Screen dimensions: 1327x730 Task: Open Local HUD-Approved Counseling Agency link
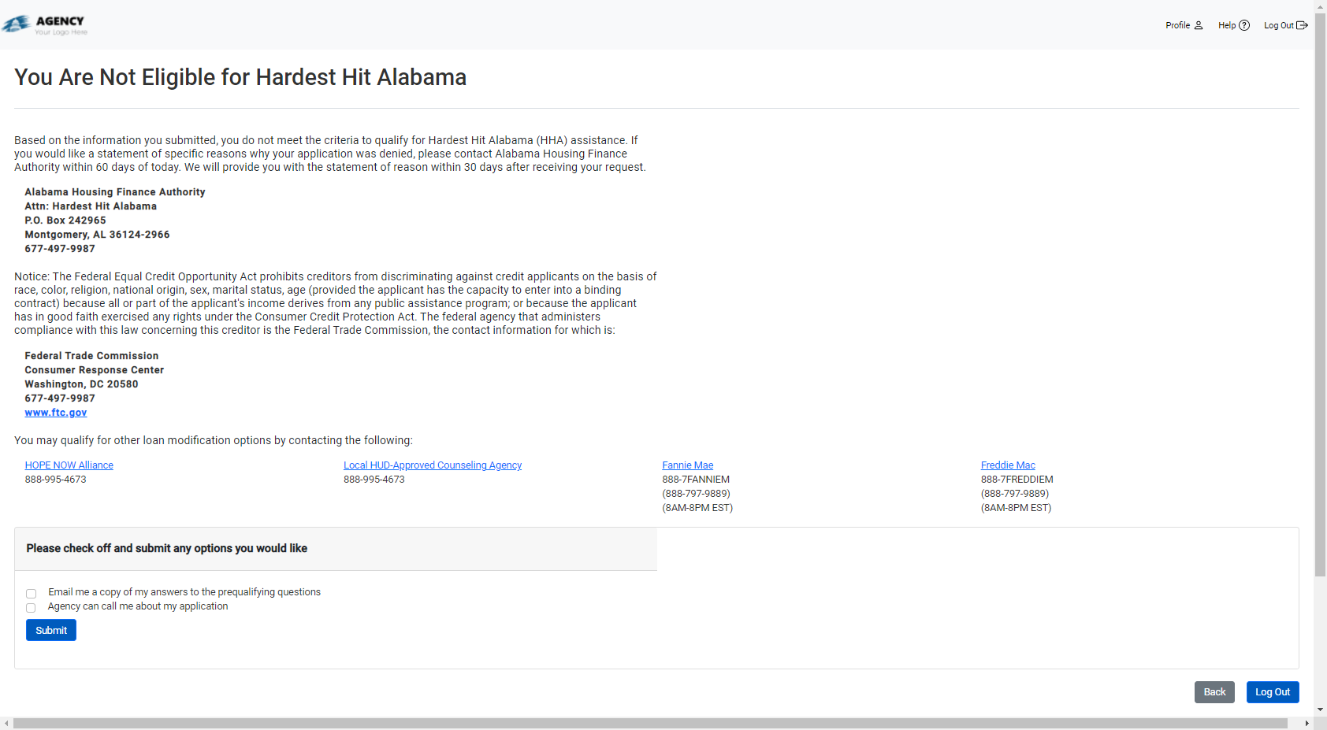coord(433,465)
